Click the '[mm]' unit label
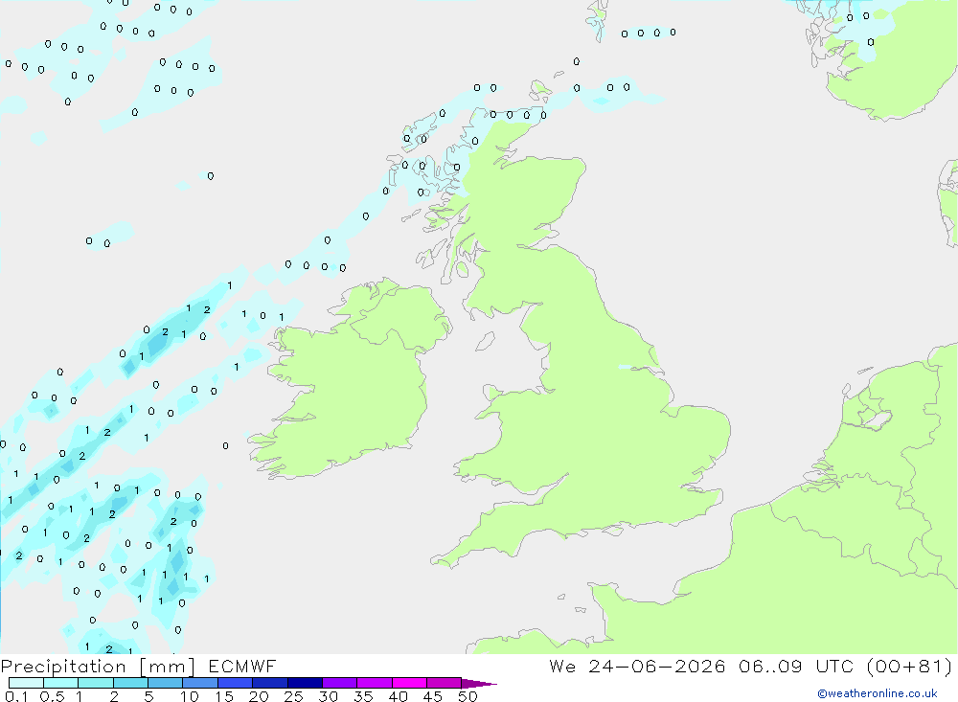The height and width of the screenshot is (702, 958). coord(167,667)
